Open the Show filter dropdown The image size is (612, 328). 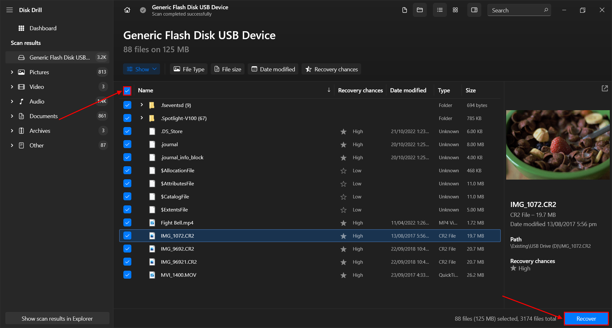[142, 69]
